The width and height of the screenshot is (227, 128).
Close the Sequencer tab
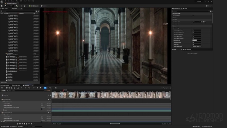tap(33, 85)
